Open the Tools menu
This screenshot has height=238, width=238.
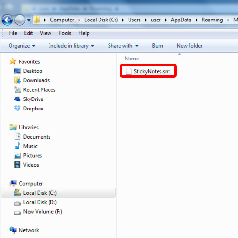(65, 33)
